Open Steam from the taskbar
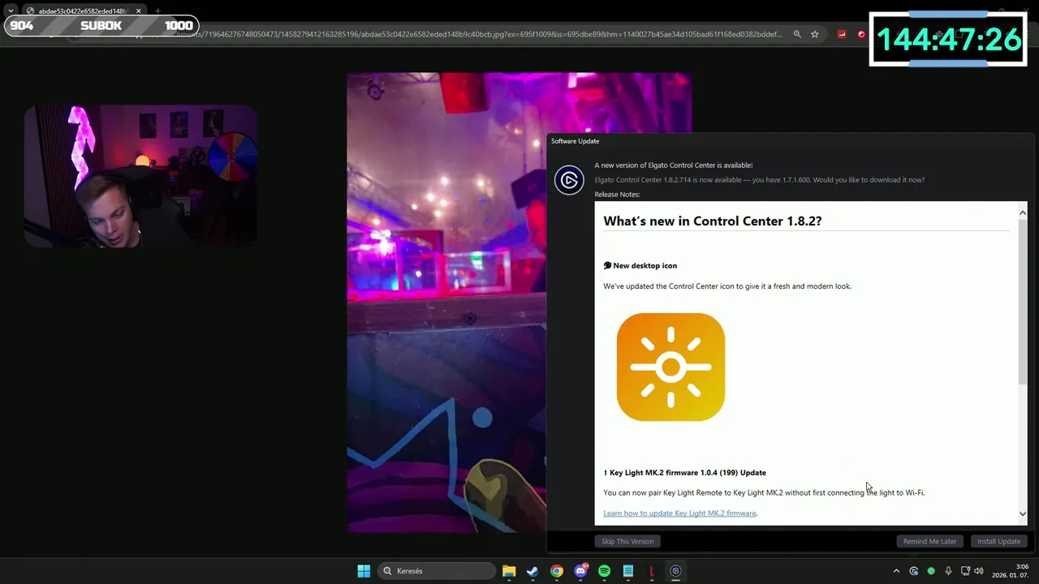Image resolution: width=1039 pixels, height=584 pixels. [x=532, y=571]
